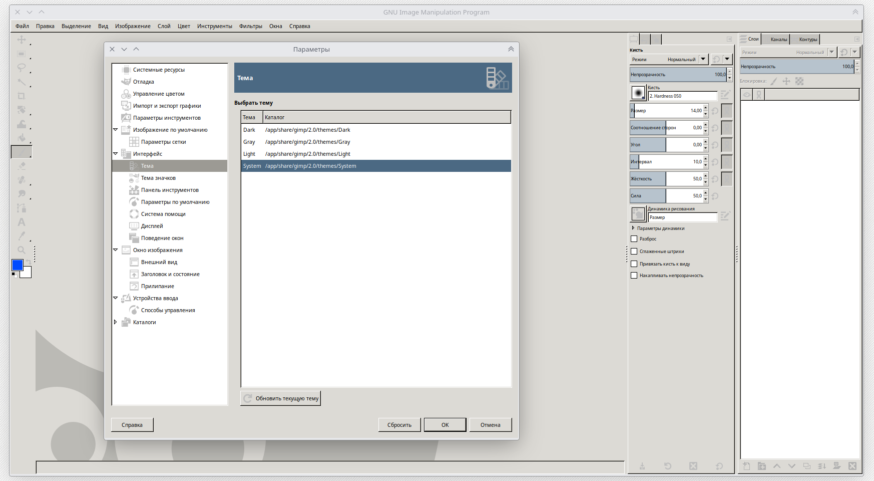
Task: Expand the Каталоги tree node
Action: point(116,322)
